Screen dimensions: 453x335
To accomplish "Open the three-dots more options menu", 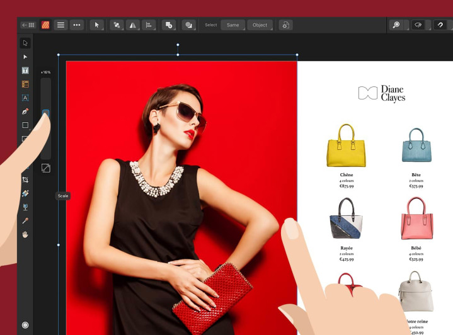I will click(x=77, y=25).
